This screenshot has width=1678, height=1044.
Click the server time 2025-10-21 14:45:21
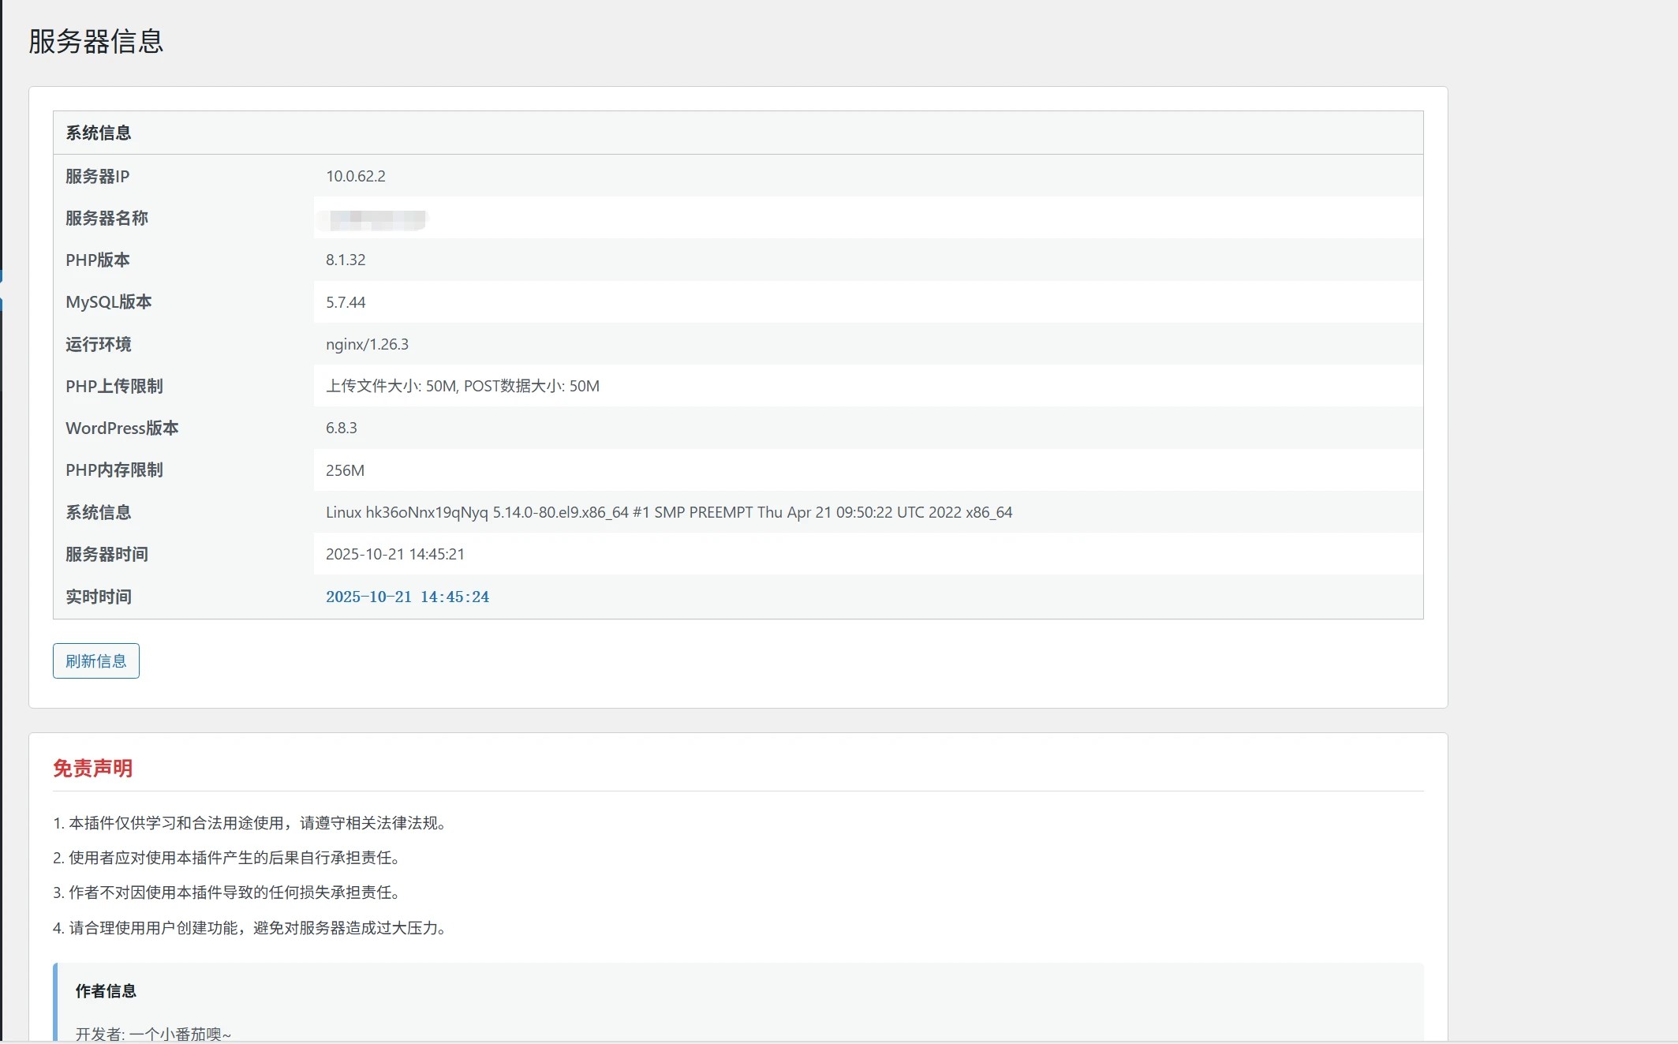(x=394, y=554)
